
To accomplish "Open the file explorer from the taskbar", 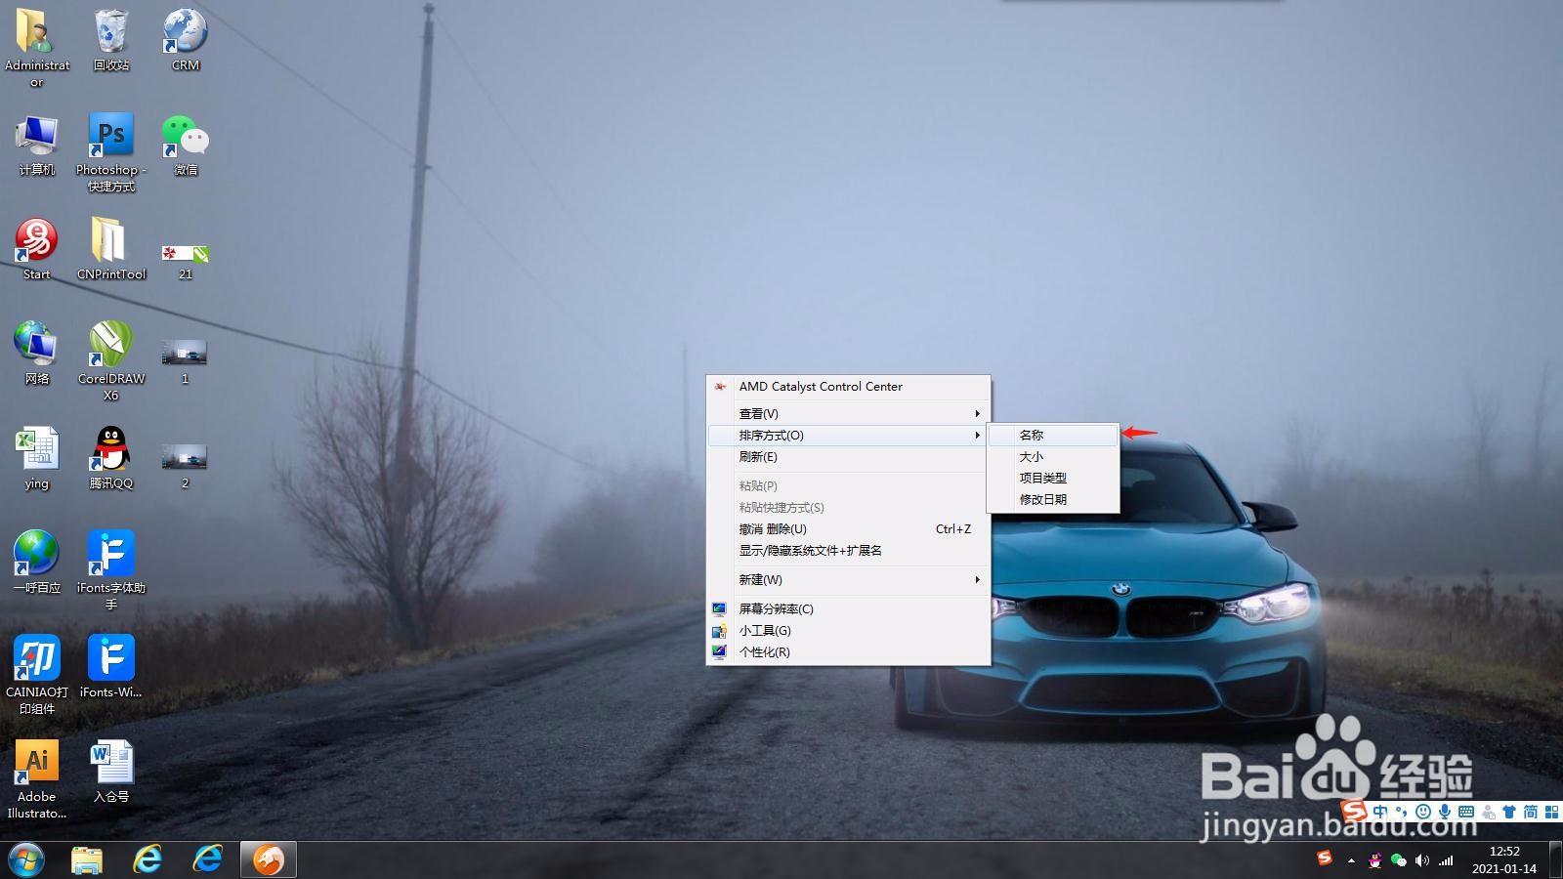I will 87,859.
